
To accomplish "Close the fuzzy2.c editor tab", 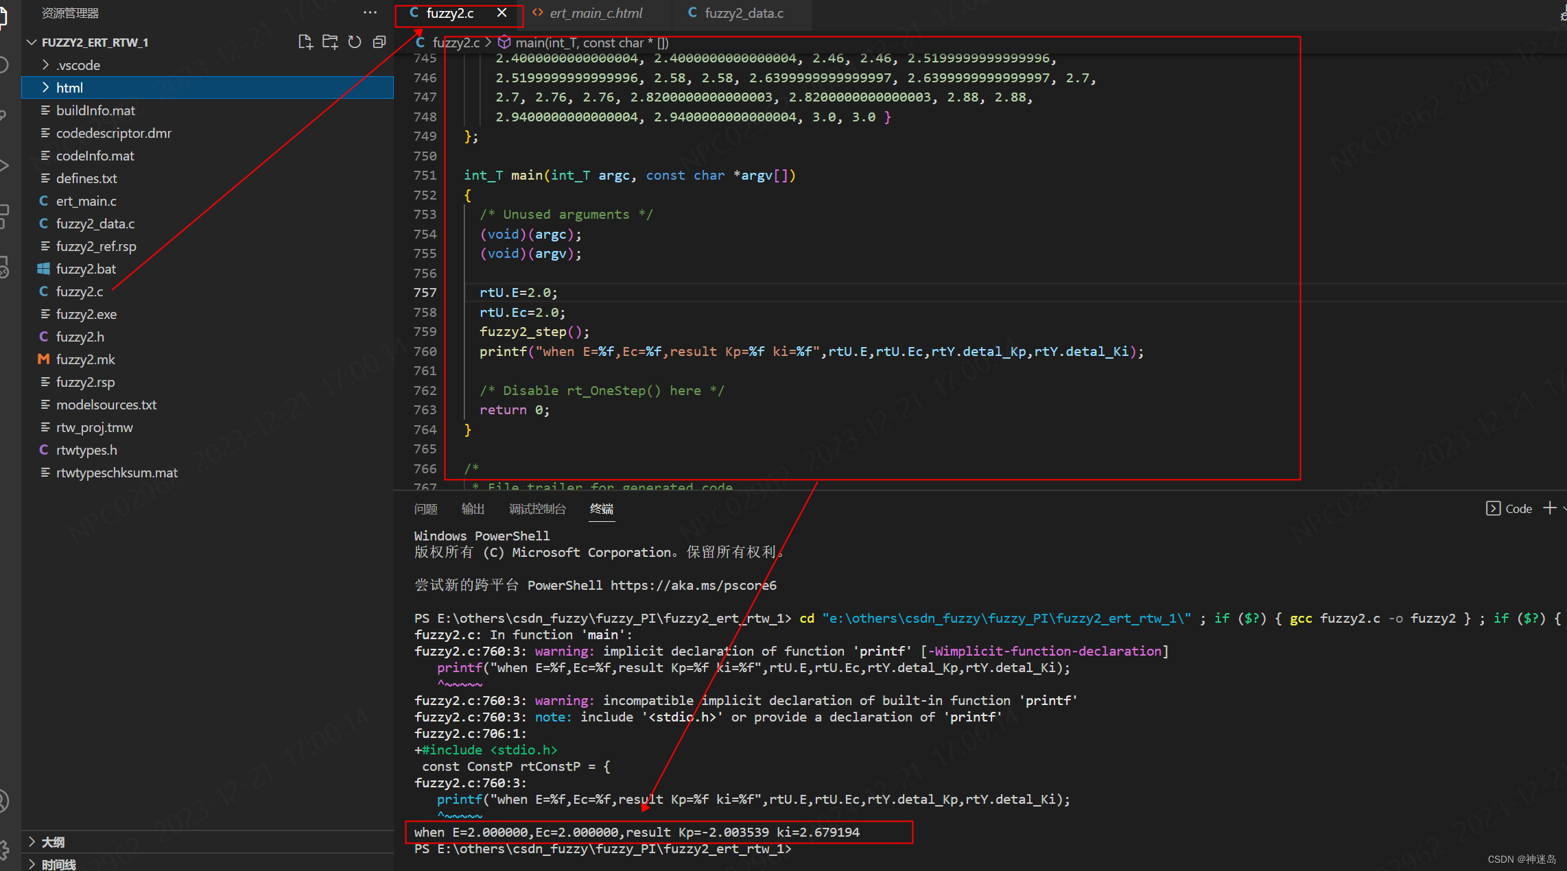I will tap(502, 13).
